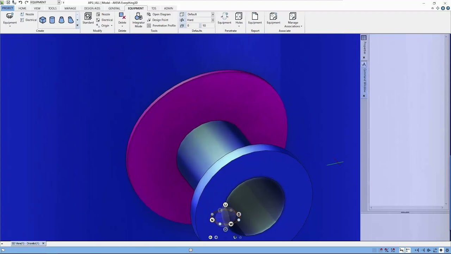
Task: Click the Open Diagram tool
Action: (159, 14)
